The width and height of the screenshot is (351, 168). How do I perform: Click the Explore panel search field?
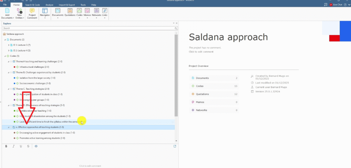pos(88,28)
